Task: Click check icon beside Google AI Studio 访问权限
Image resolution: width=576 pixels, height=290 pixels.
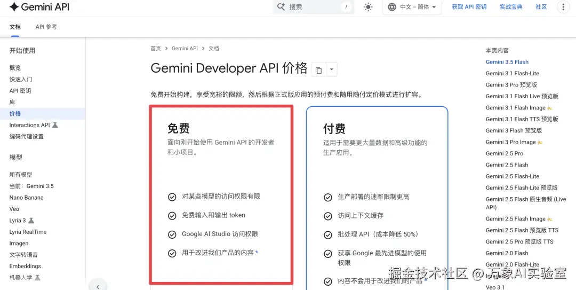Action: (x=172, y=234)
